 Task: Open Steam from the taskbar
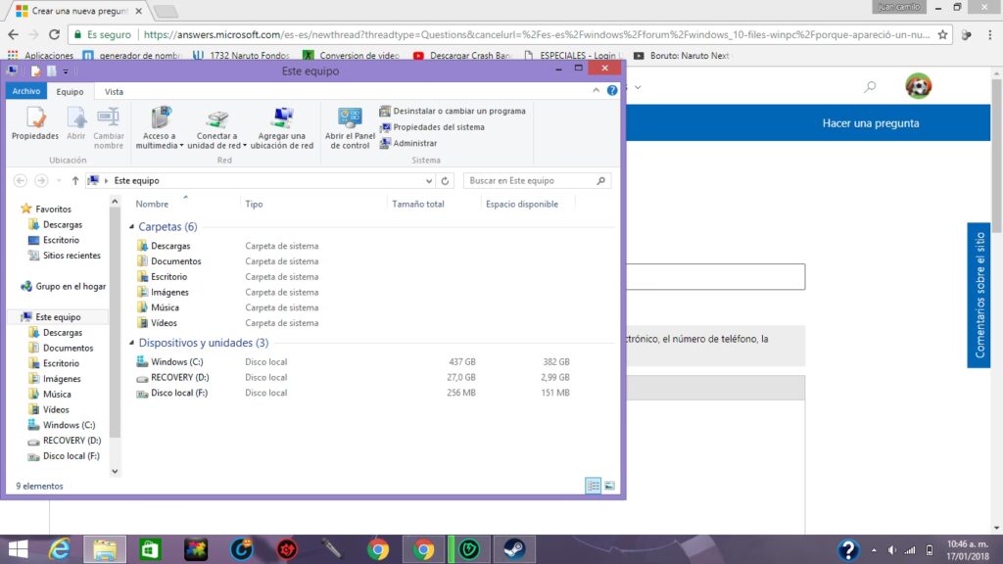click(x=514, y=549)
